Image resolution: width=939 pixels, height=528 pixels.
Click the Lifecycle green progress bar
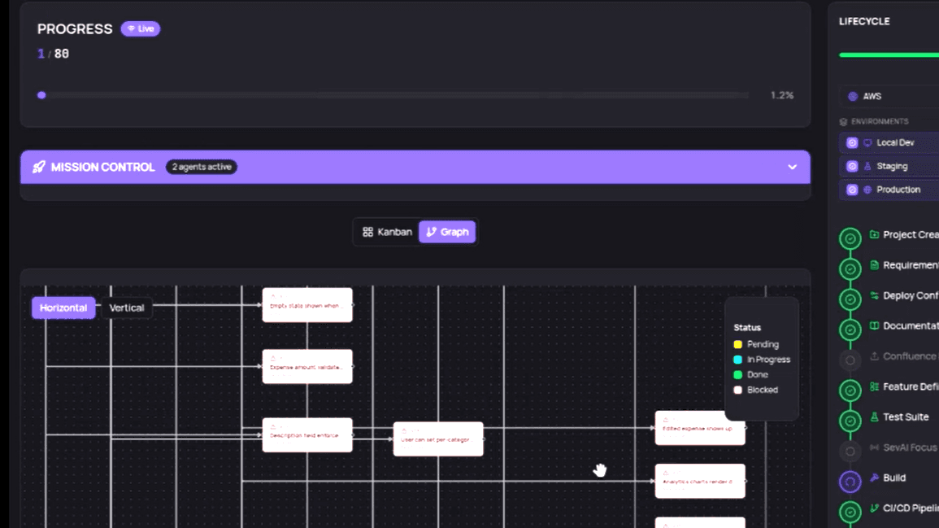889,55
